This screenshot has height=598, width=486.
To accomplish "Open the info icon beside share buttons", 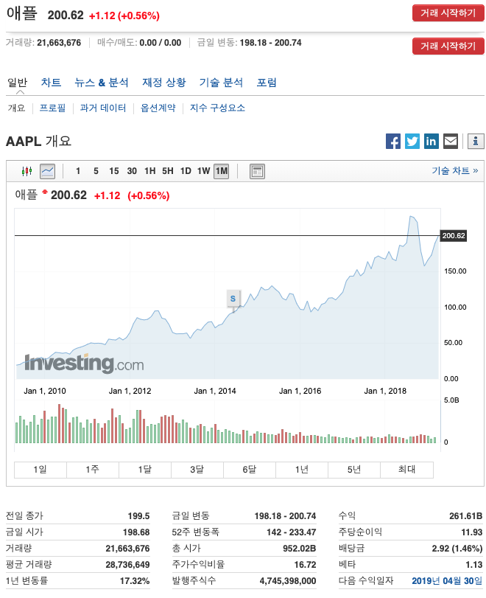I will click(x=476, y=141).
